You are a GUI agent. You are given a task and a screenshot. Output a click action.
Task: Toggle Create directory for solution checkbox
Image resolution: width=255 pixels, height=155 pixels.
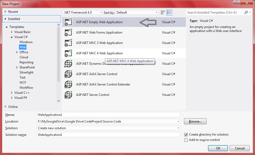pos(186,134)
